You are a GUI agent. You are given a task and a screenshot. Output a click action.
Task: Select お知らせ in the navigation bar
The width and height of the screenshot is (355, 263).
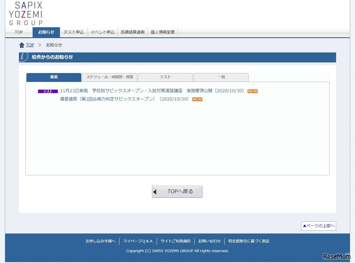pyautogui.click(x=46, y=32)
